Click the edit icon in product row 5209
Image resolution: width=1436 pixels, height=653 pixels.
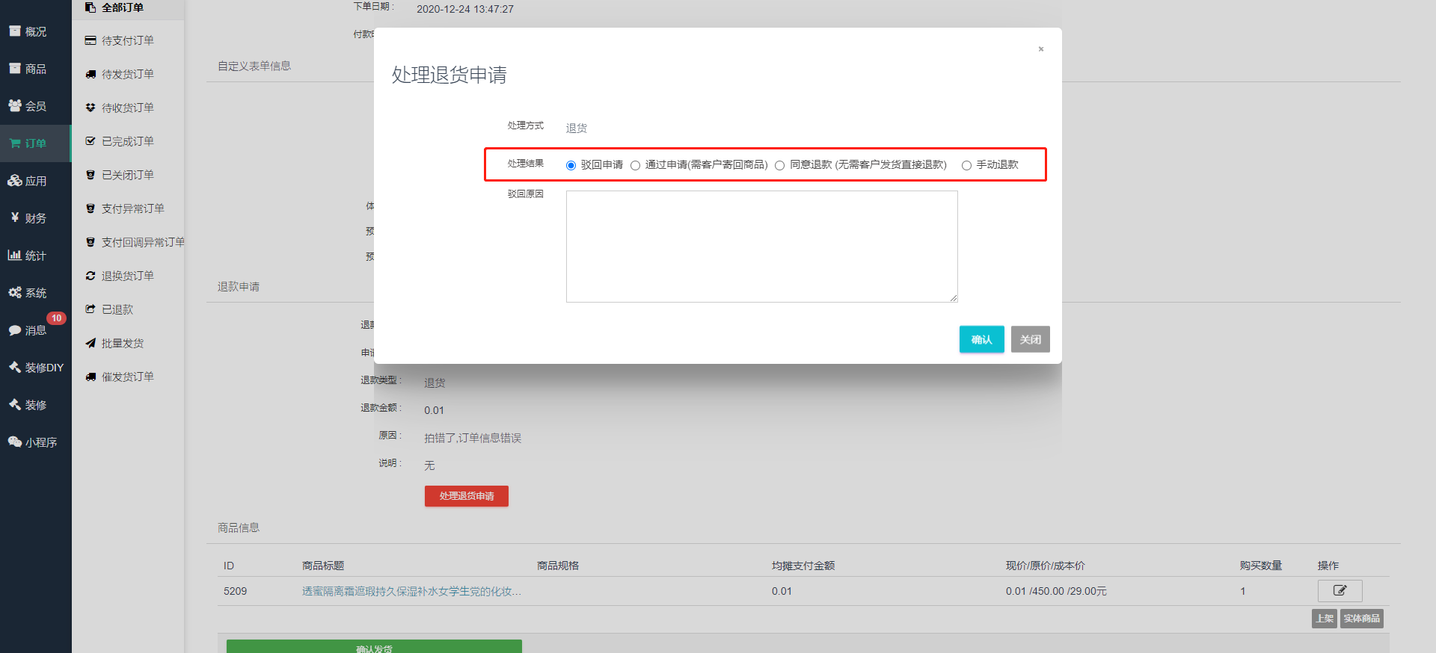tap(1340, 591)
